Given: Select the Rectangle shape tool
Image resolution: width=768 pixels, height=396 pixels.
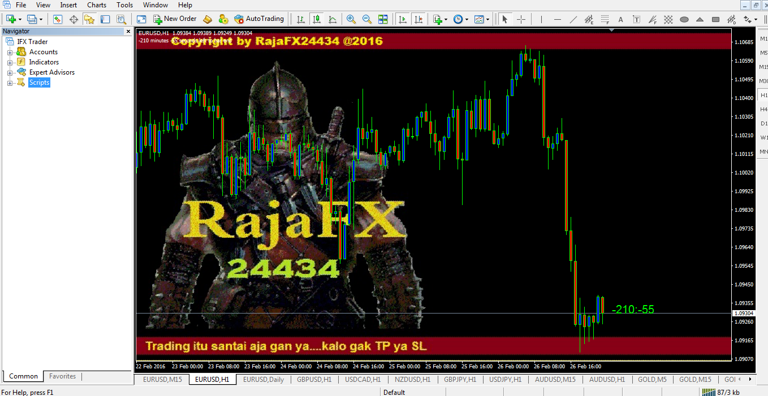Looking at the screenshot, I should pos(716,19).
